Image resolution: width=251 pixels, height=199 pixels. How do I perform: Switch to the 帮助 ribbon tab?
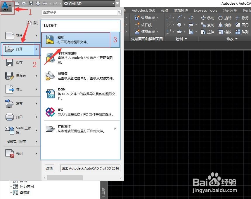point(165,11)
